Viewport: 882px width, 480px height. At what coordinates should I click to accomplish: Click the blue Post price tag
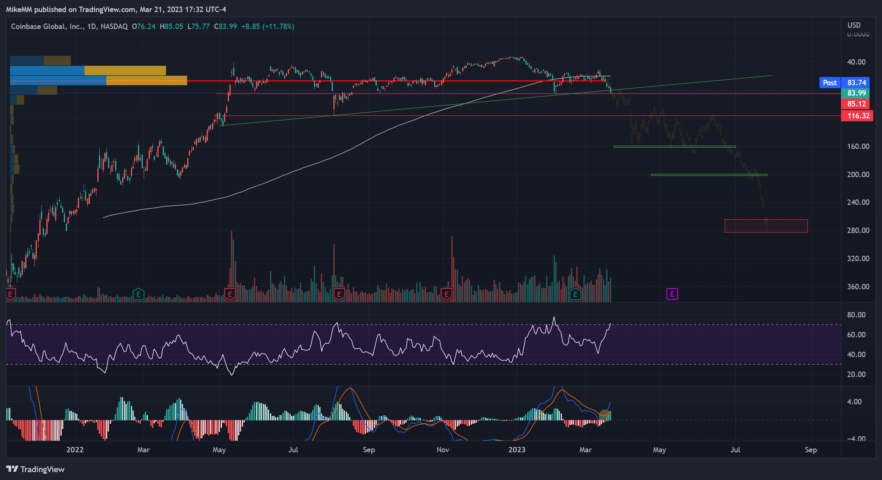tap(830, 83)
